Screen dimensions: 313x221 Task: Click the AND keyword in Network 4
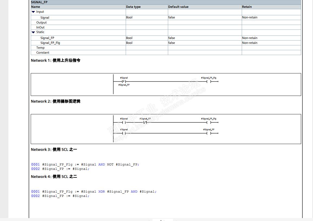[134, 192]
